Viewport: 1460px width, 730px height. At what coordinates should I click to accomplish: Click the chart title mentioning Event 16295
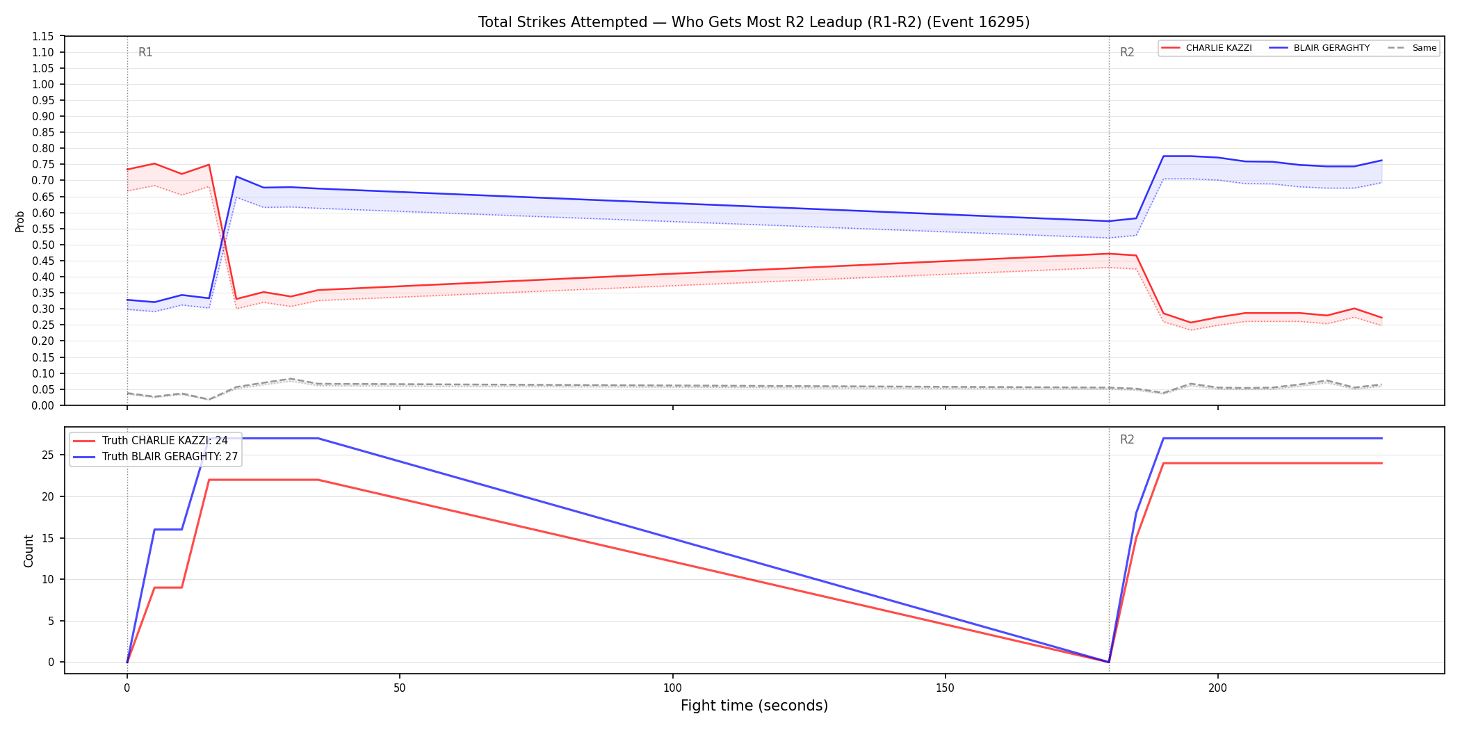pos(754,22)
